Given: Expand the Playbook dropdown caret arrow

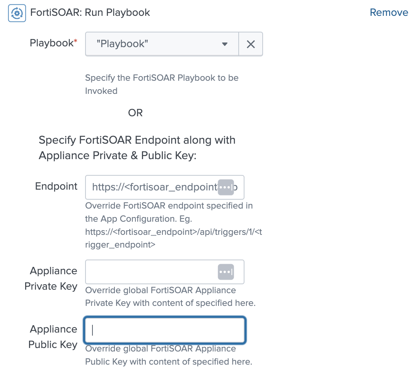Looking at the screenshot, I should [x=224, y=44].
